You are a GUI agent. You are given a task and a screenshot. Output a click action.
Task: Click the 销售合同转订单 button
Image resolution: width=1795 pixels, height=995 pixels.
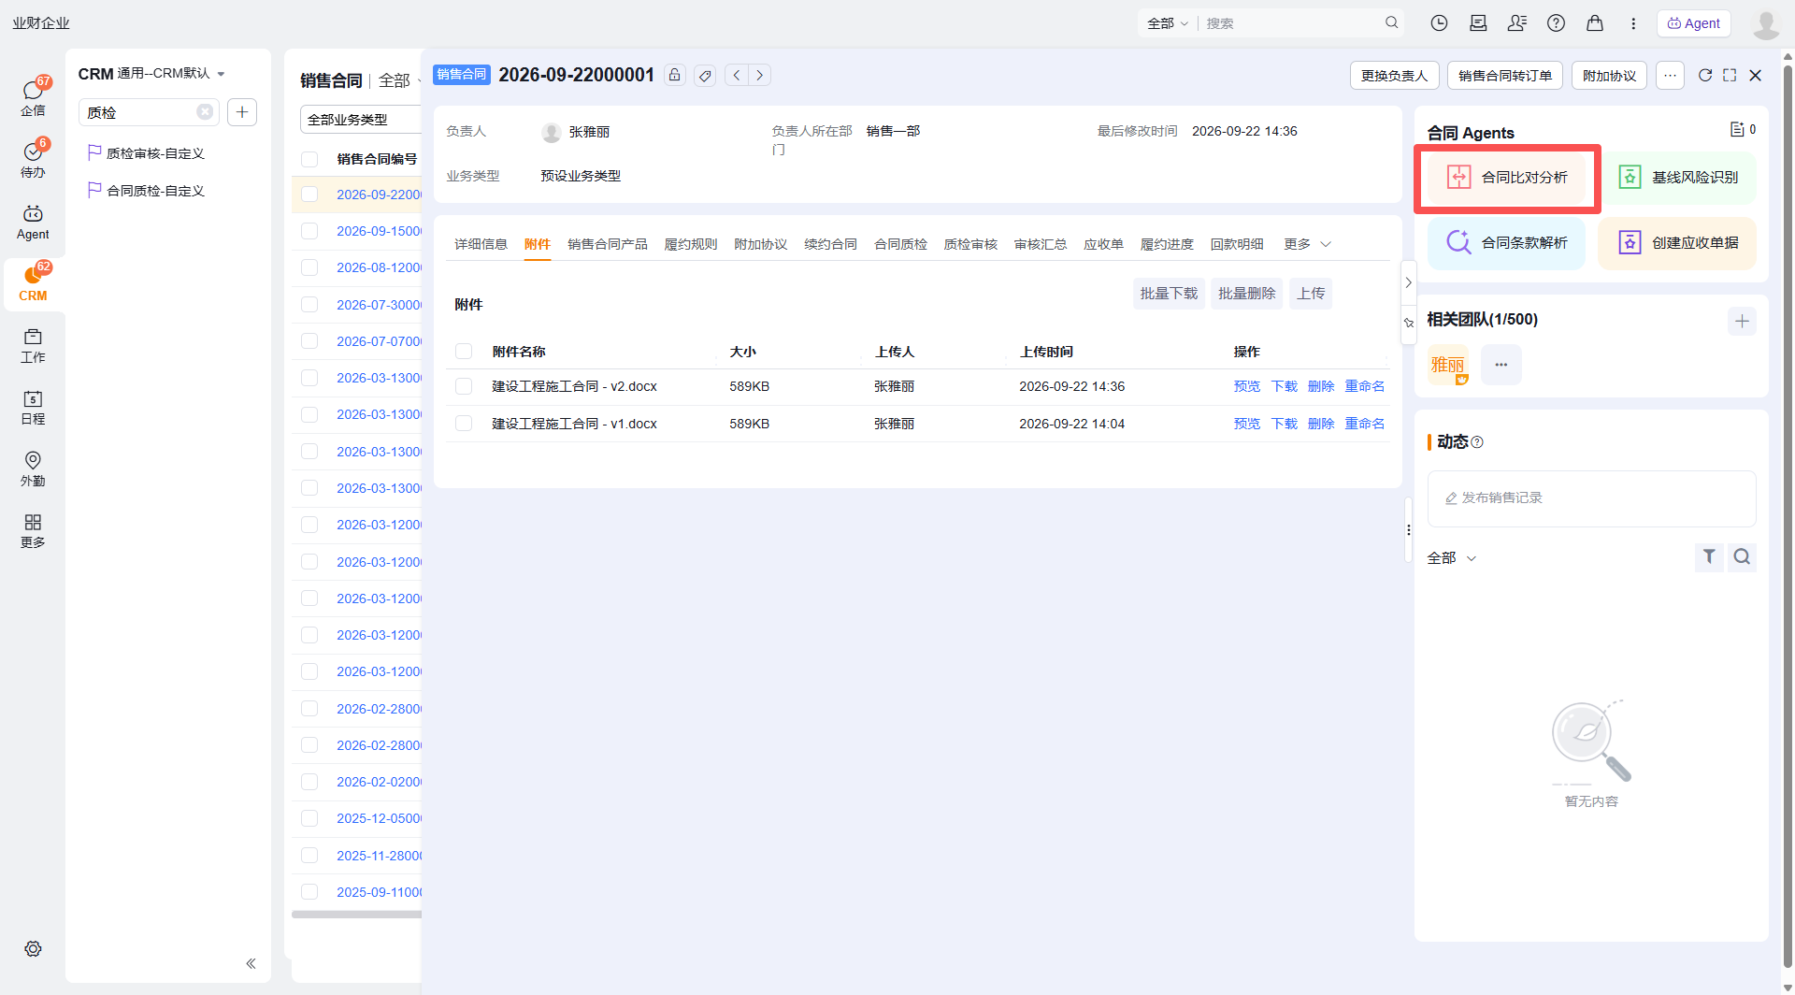pos(1504,76)
